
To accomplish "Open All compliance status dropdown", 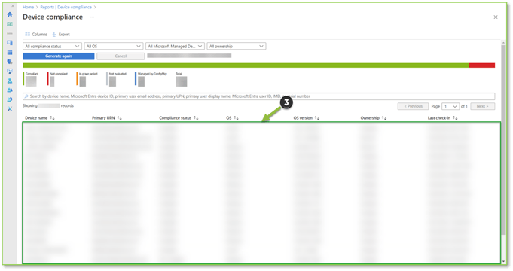I will coord(52,47).
